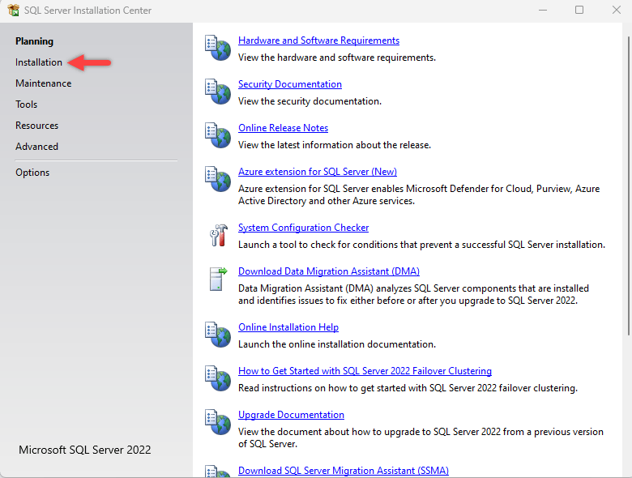Click the System Configuration Checker tools icon

click(219, 235)
